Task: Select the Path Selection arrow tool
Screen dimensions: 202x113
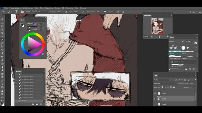Action: click(x=2, y=84)
